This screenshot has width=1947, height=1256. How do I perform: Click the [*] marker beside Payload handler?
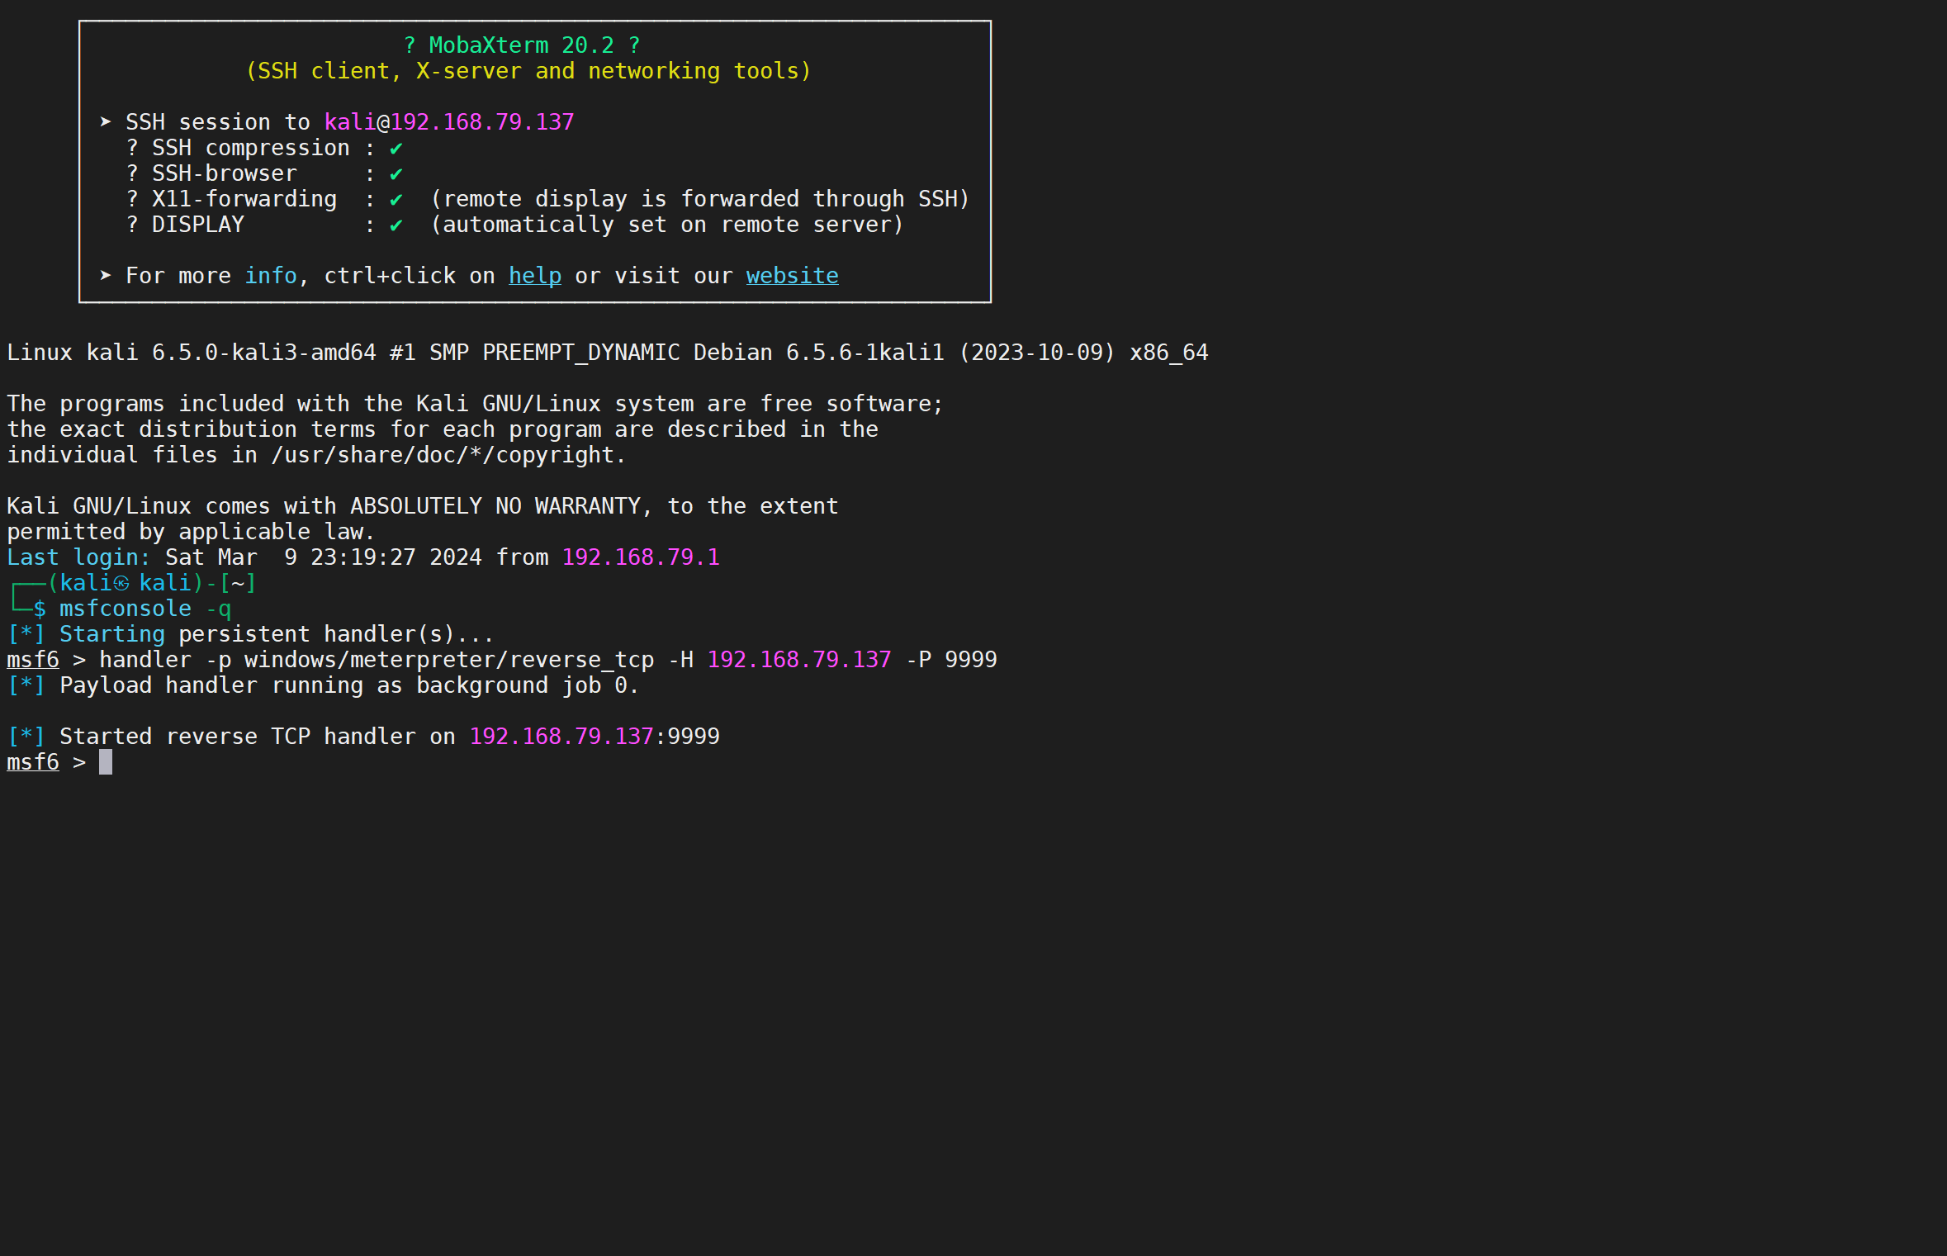point(26,685)
